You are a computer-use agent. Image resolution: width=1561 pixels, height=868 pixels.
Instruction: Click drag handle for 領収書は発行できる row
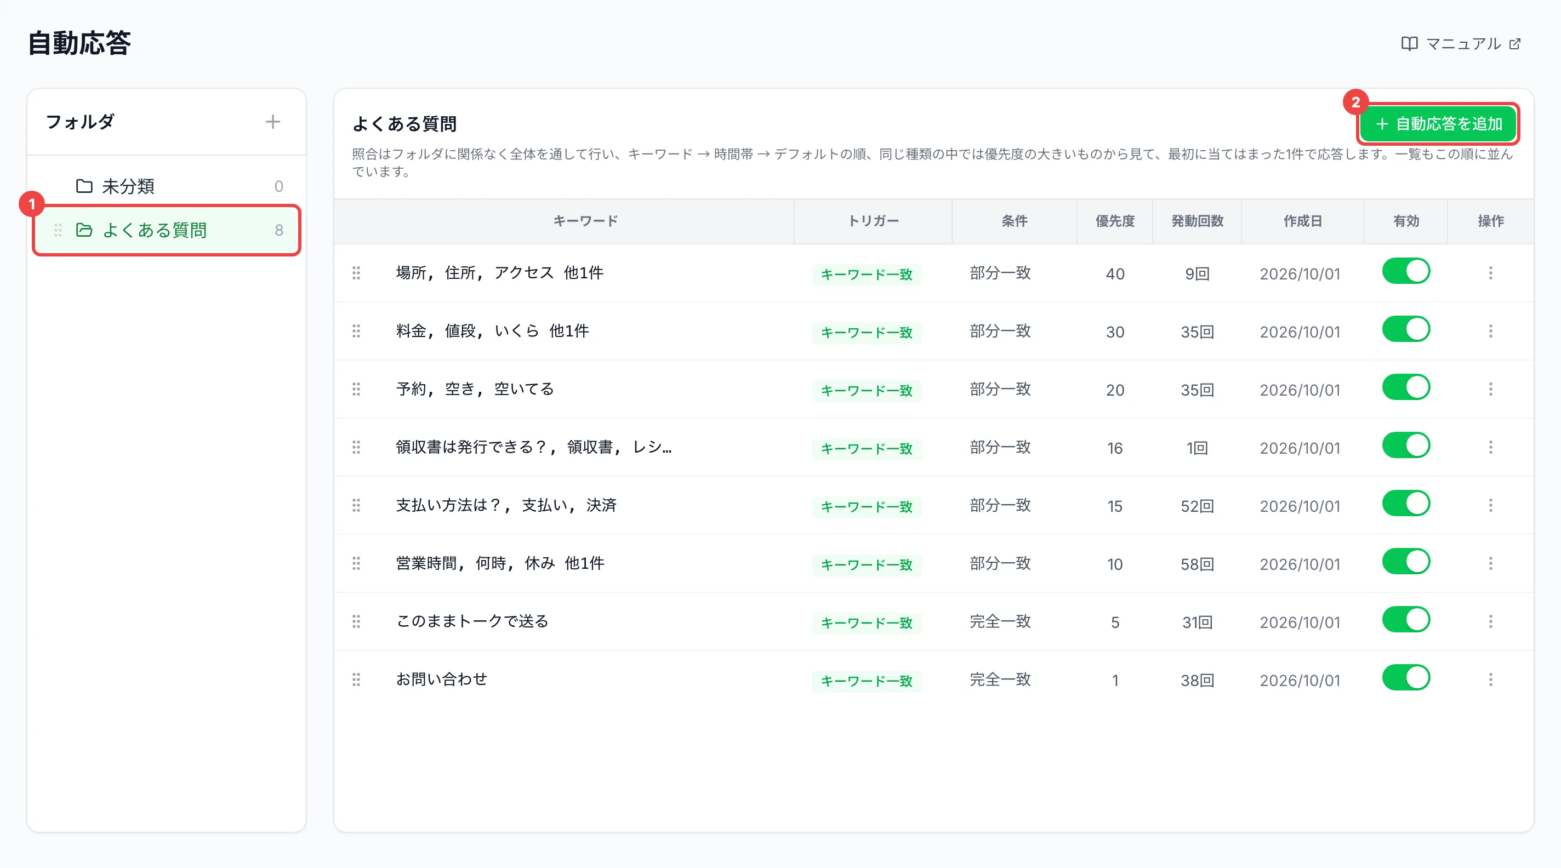point(356,448)
